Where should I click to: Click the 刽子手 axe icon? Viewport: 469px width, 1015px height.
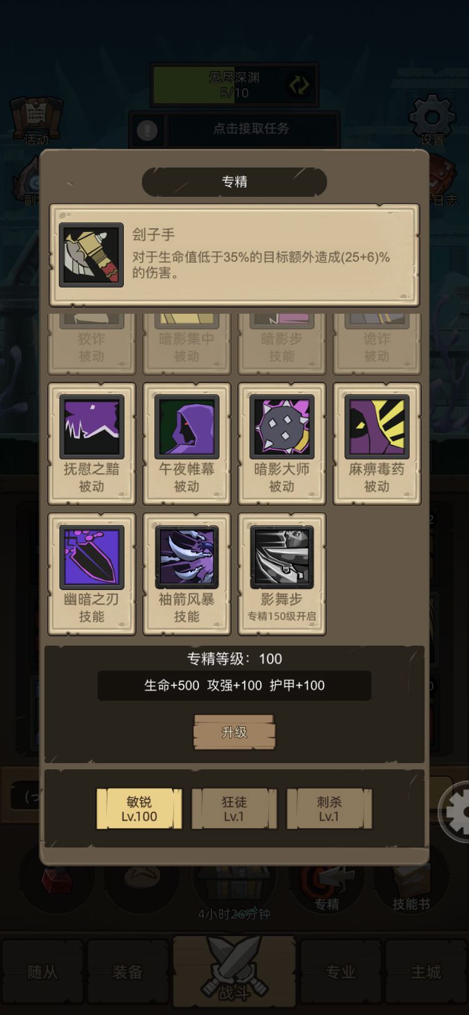[x=91, y=255]
